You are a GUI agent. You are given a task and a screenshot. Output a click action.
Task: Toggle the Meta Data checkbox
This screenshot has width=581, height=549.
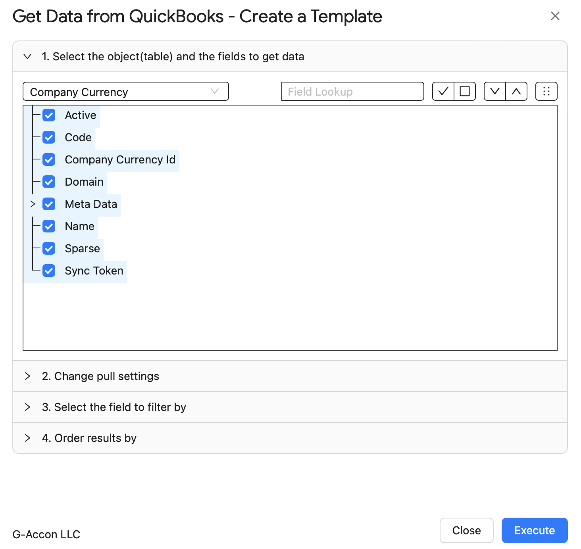49,204
